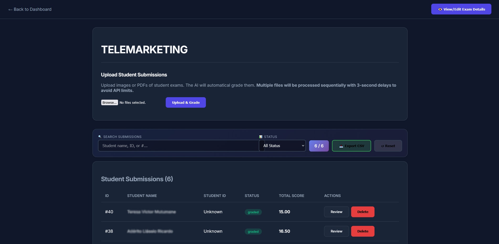Screen dimensions: 499x244
Task: Click the 6 / 6 count badge
Action: [x=319, y=146]
